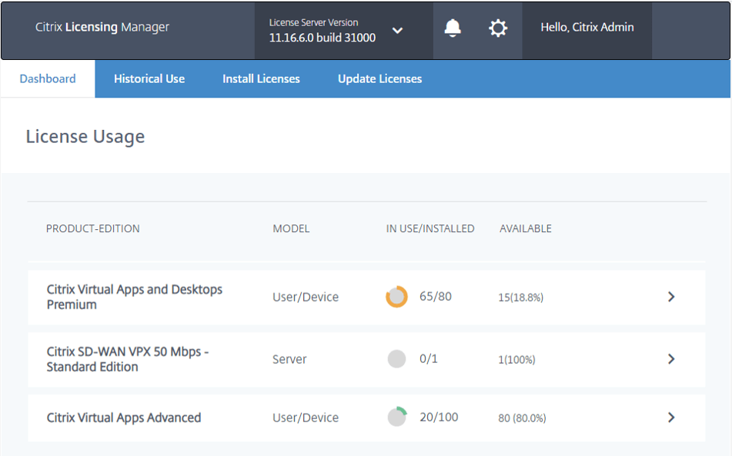Click the 20/100 usage value
The height and width of the screenshot is (456, 732).
click(x=439, y=417)
